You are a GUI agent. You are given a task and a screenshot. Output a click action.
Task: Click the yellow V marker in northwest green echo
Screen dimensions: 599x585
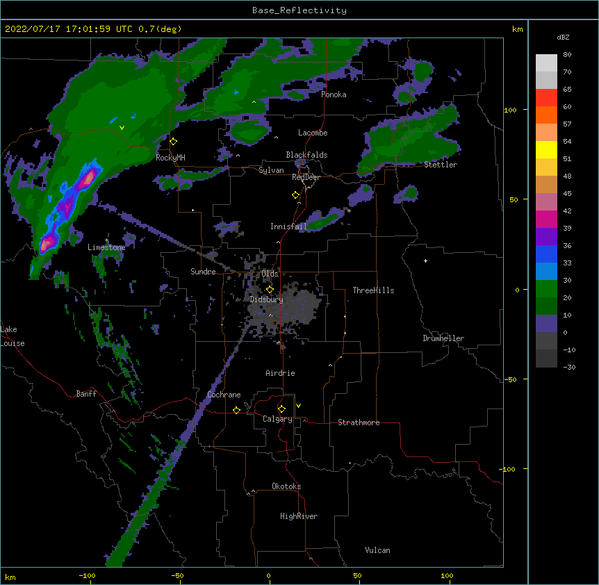122,128
